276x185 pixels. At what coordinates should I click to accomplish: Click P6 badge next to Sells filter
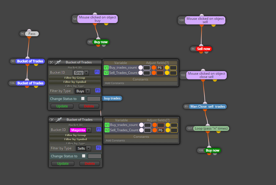click(x=99, y=148)
